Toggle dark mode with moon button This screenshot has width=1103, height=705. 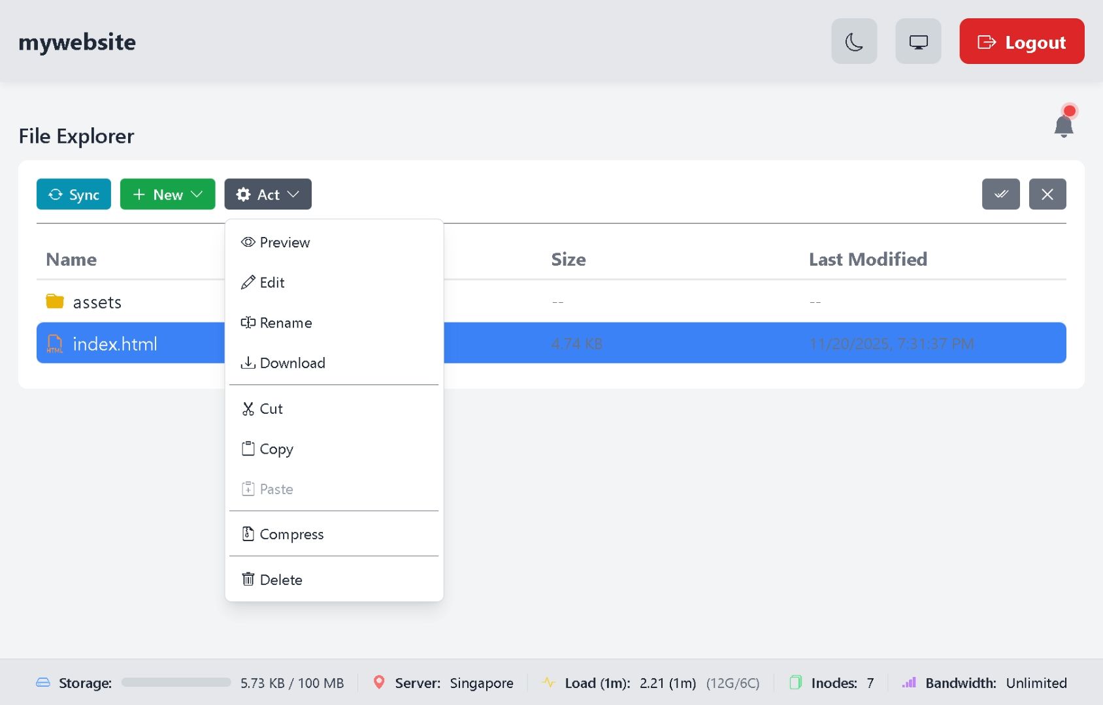(x=853, y=42)
